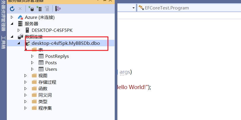
Task: Expand the 同义词 folder
Action: (x=25, y=95)
